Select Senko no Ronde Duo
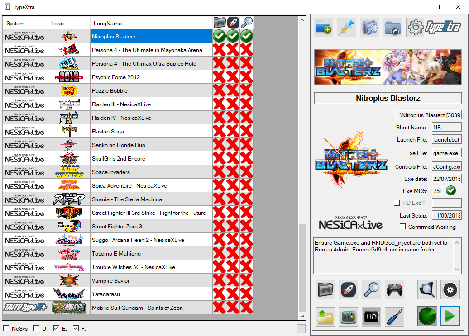Image resolution: width=469 pixels, height=336 pixels. [x=151, y=145]
